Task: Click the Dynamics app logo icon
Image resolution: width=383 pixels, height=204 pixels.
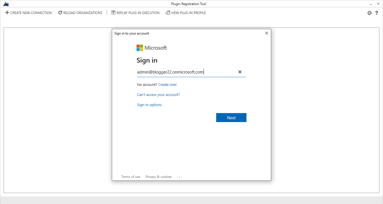Action: click(6, 4)
